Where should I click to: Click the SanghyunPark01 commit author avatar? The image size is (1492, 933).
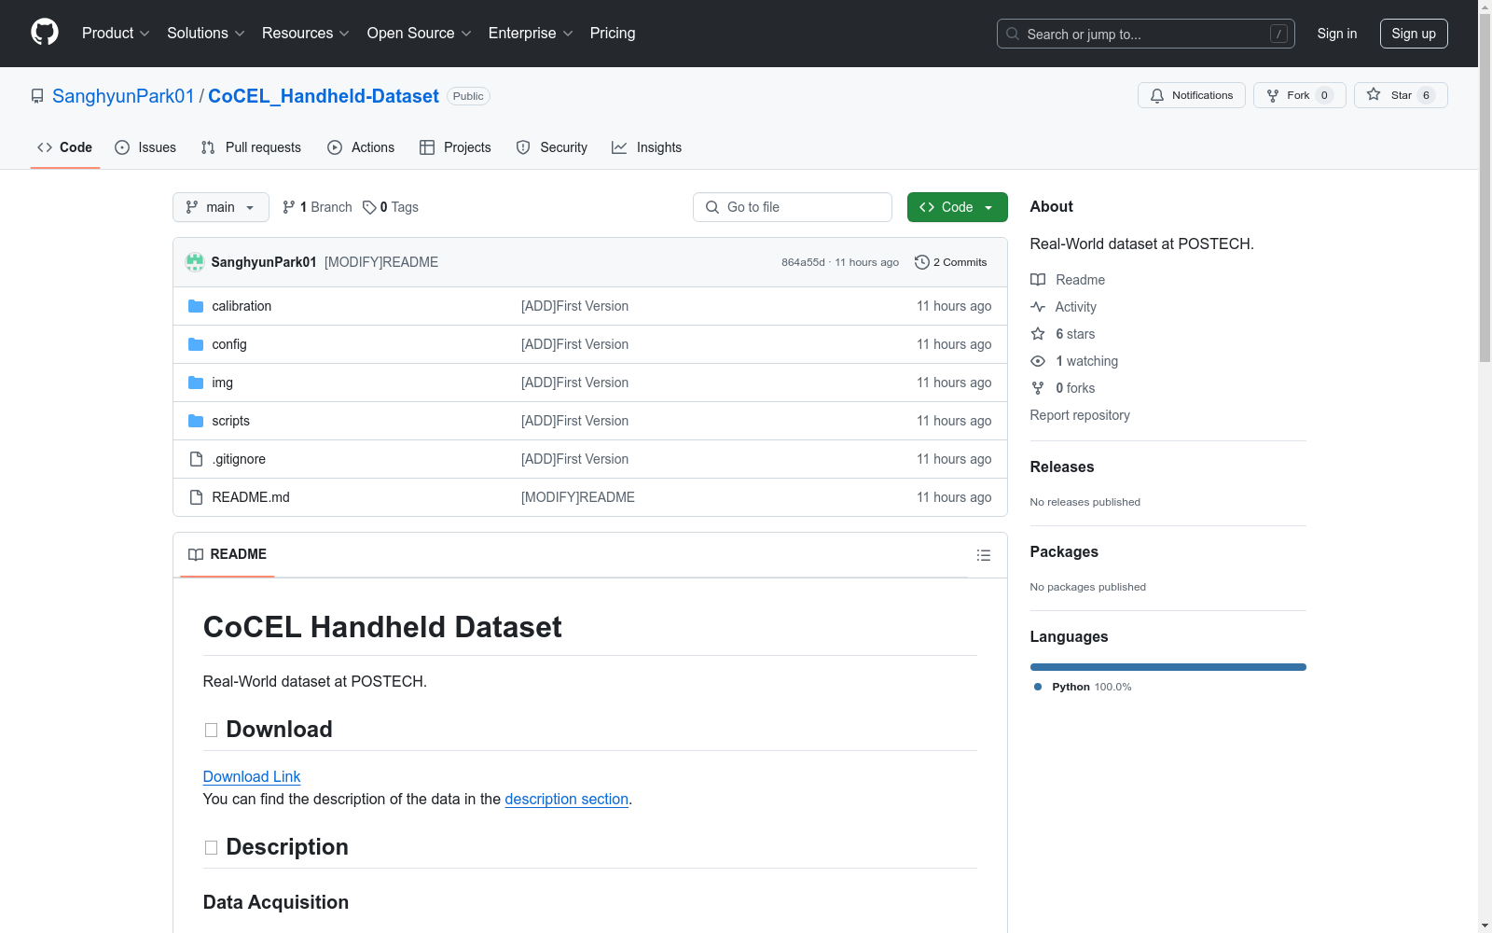(195, 262)
